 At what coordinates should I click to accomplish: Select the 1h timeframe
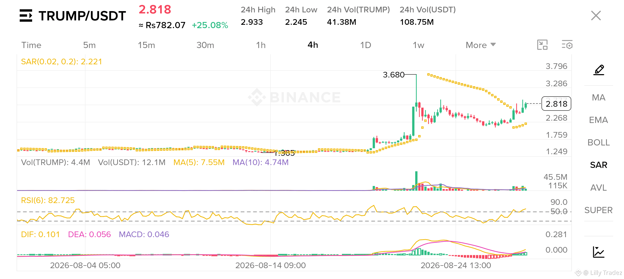click(x=261, y=45)
